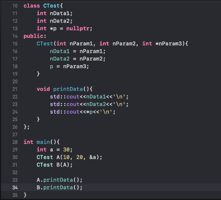Click the nData1 assignment on line 16
221x200 pixels.
tap(60, 51)
